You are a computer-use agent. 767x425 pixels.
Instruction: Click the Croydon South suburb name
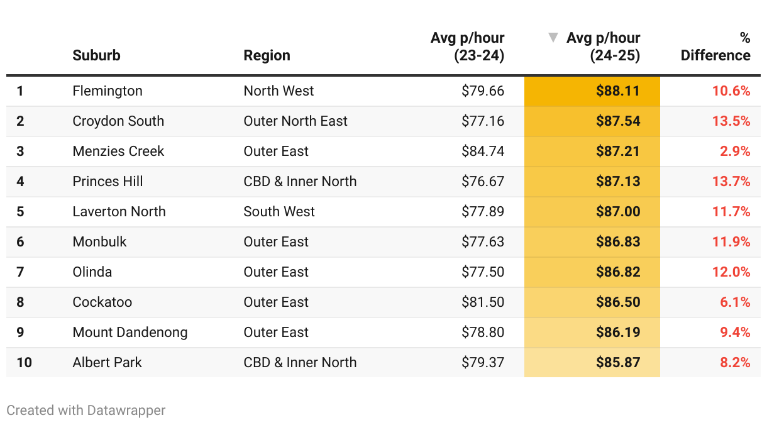pos(118,121)
